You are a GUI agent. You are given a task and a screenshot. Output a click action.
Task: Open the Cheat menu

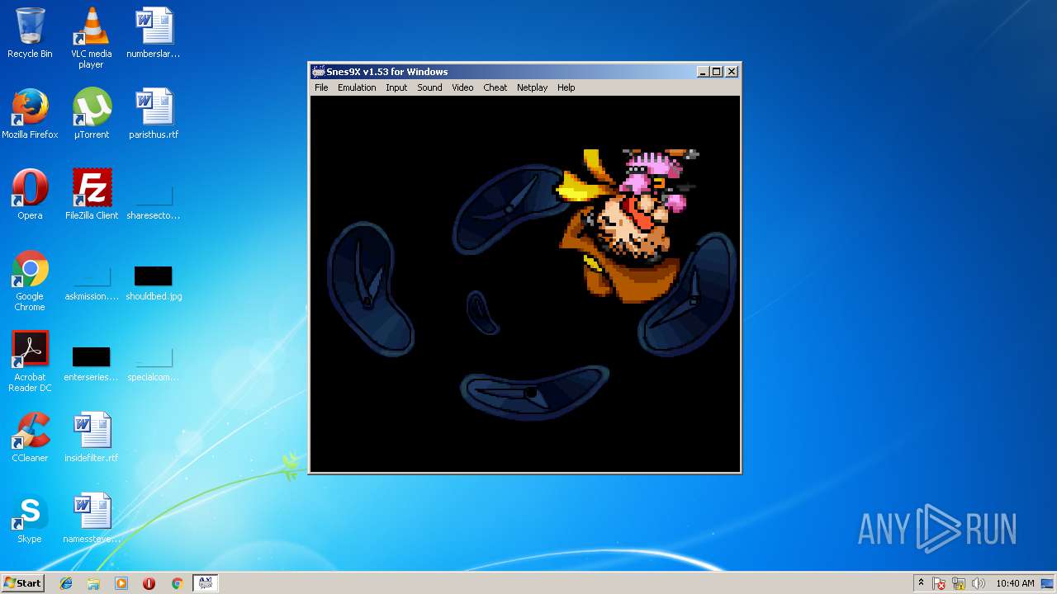tap(495, 87)
